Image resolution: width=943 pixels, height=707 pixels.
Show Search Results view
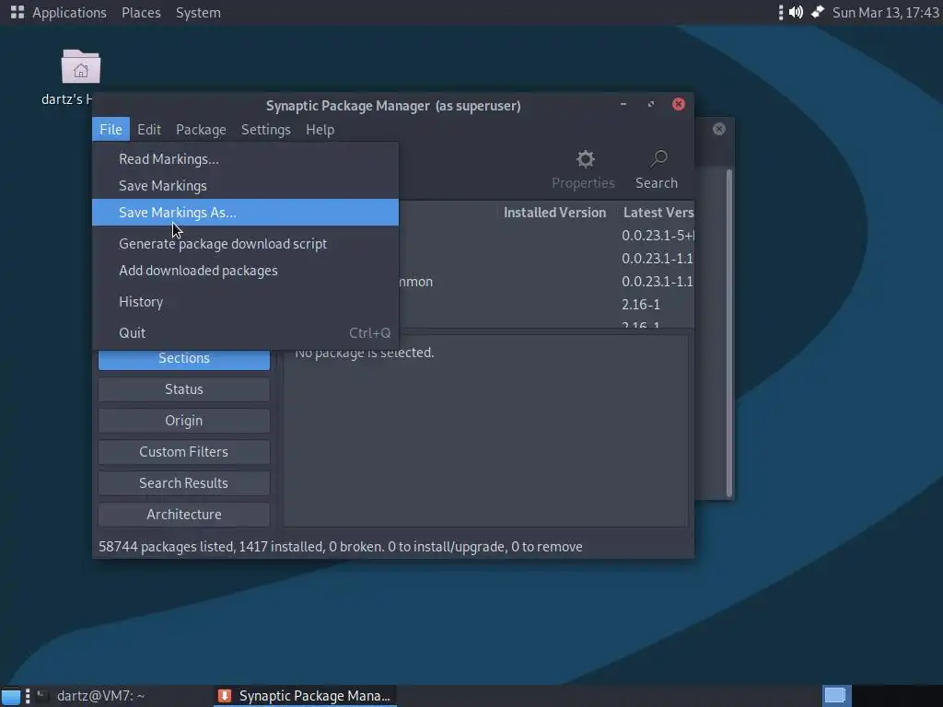pyautogui.click(x=184, y=483)
